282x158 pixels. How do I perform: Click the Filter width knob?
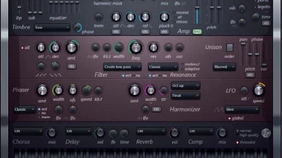(119, 48)
